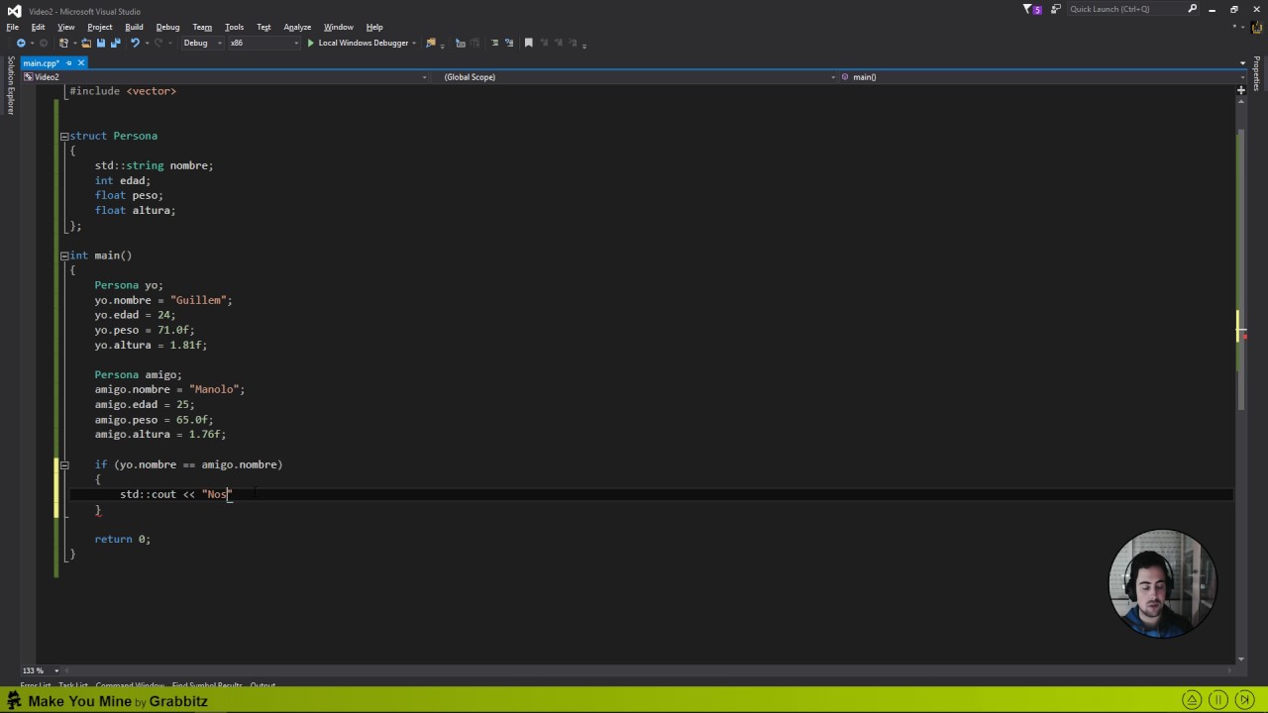Click the Quick Launch magnifier icon

[x=1192, y=9]
